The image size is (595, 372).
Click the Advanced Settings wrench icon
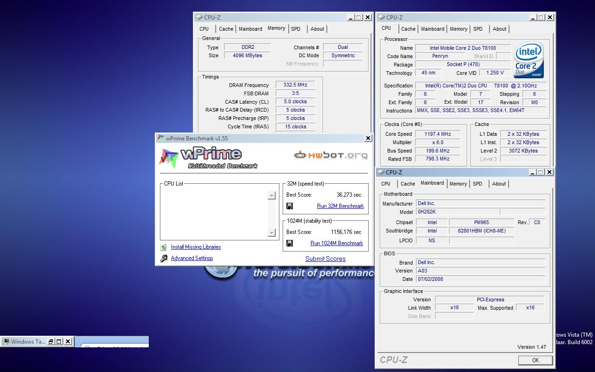pos(164,259)
